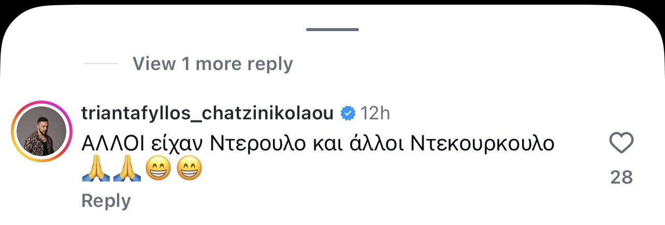
Task: Open triantafyllos_chatzinikolaou username link
Action: [x=207, y=113]
